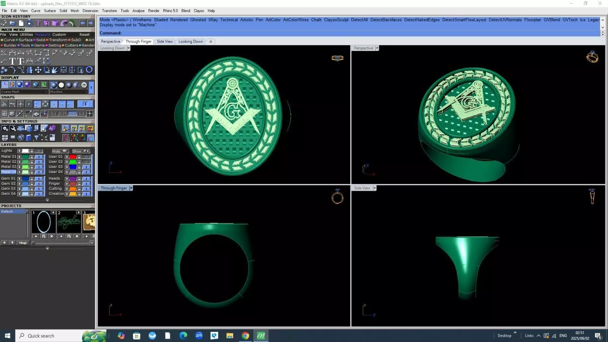This screenshot has width=608, height=342.
Task: Open the wrench options icon
Action: coord(13,128)
